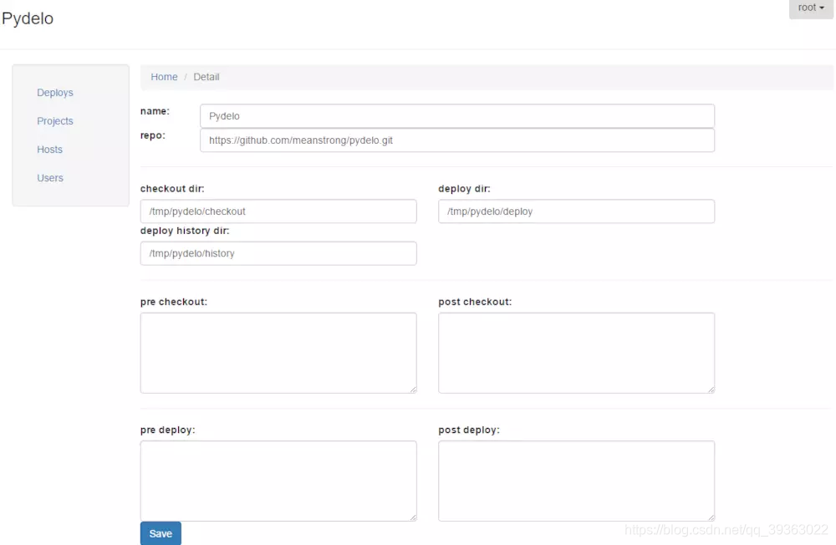The width and height of the screenshot is (836, 545).
Task: Click into the deploy dir field
Action: point(576,211)
